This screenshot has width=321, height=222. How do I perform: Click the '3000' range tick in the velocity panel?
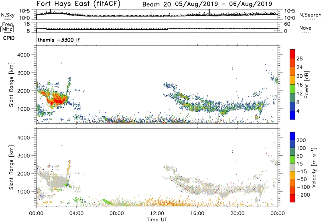pos(24,155)
